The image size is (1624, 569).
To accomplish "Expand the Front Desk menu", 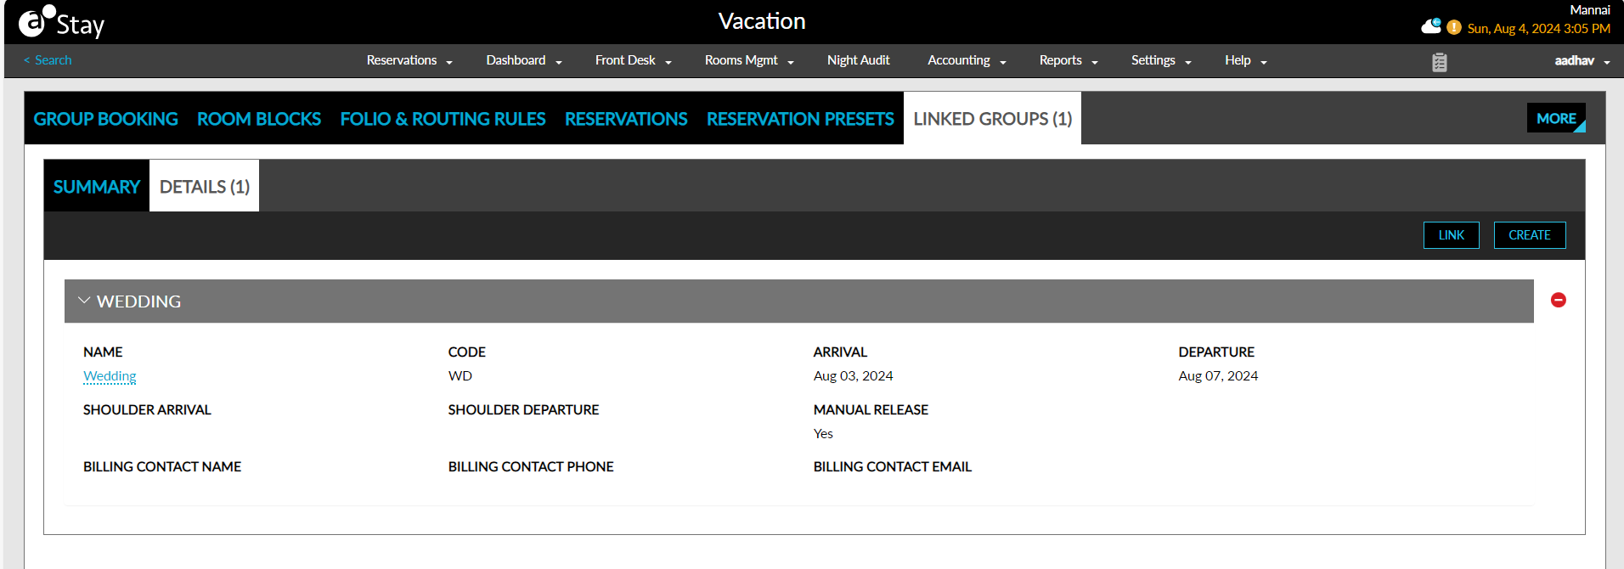I will [x=634, y=60].
